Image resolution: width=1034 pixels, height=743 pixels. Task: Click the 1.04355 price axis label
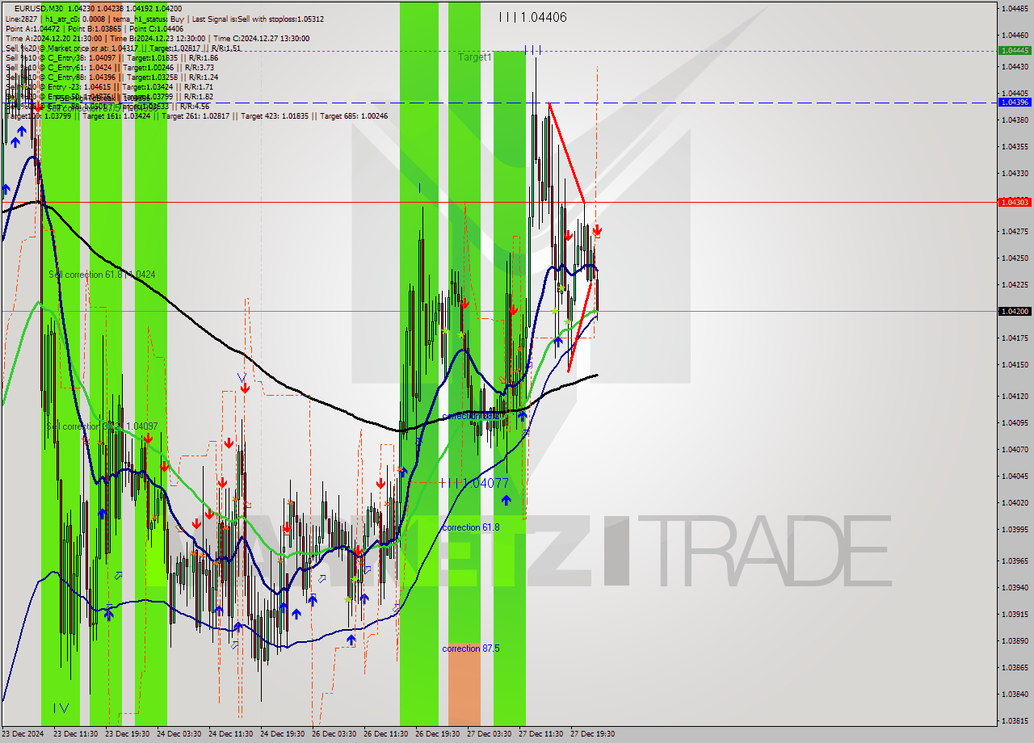point(1015,147)
